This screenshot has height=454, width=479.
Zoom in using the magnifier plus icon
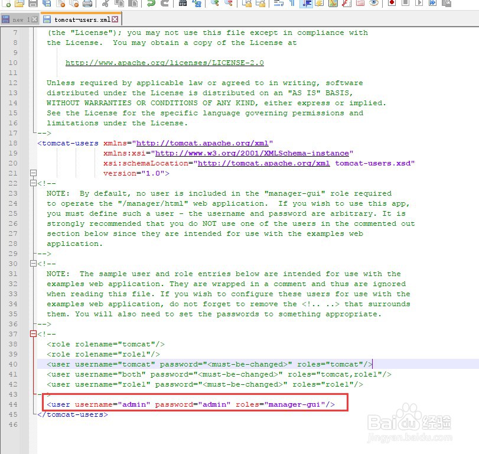pyautogui.click(x=215, y=3)
